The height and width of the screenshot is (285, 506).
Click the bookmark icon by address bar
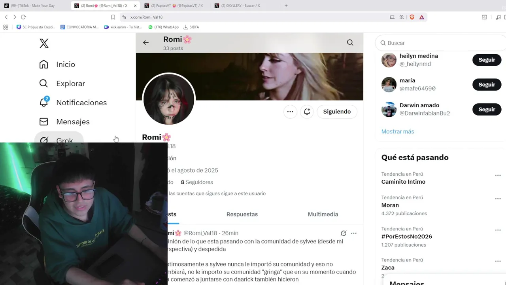pyautogui.click(x=113, y=17)
